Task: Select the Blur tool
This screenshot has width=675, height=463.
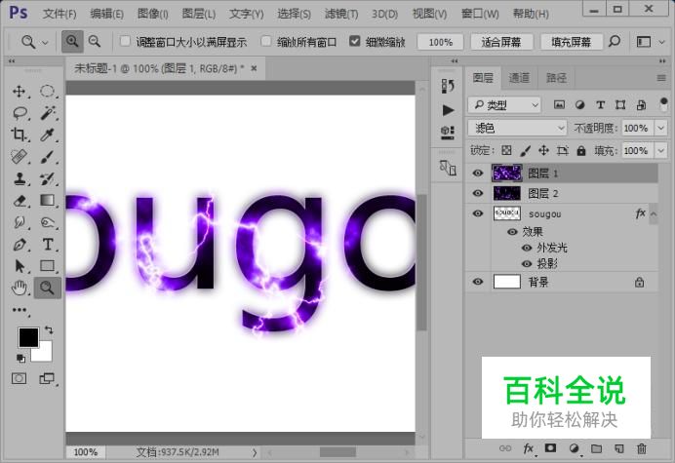Action: point(19,222)
